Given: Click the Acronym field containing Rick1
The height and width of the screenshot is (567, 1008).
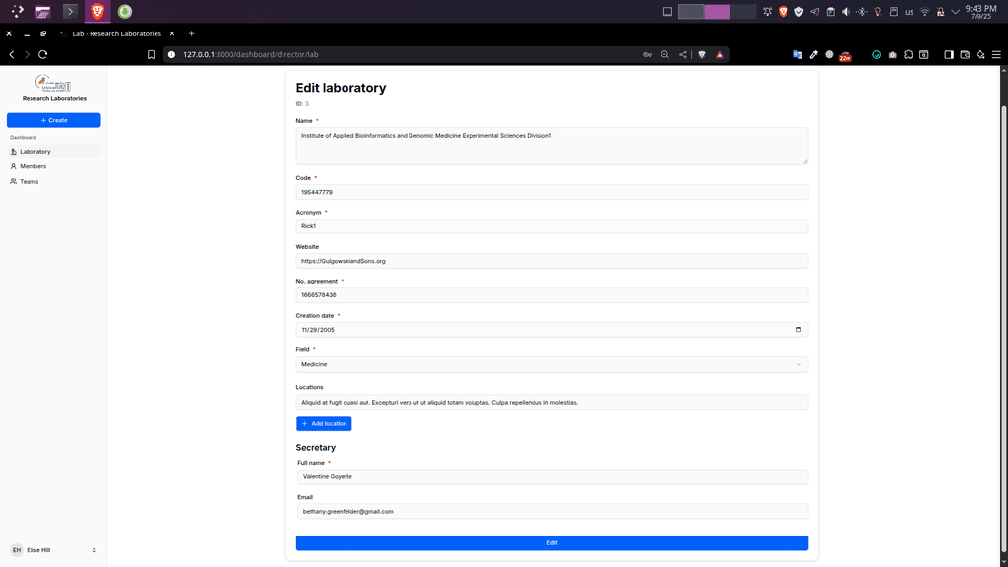Looking at the screenshot, I should point(551,226).
